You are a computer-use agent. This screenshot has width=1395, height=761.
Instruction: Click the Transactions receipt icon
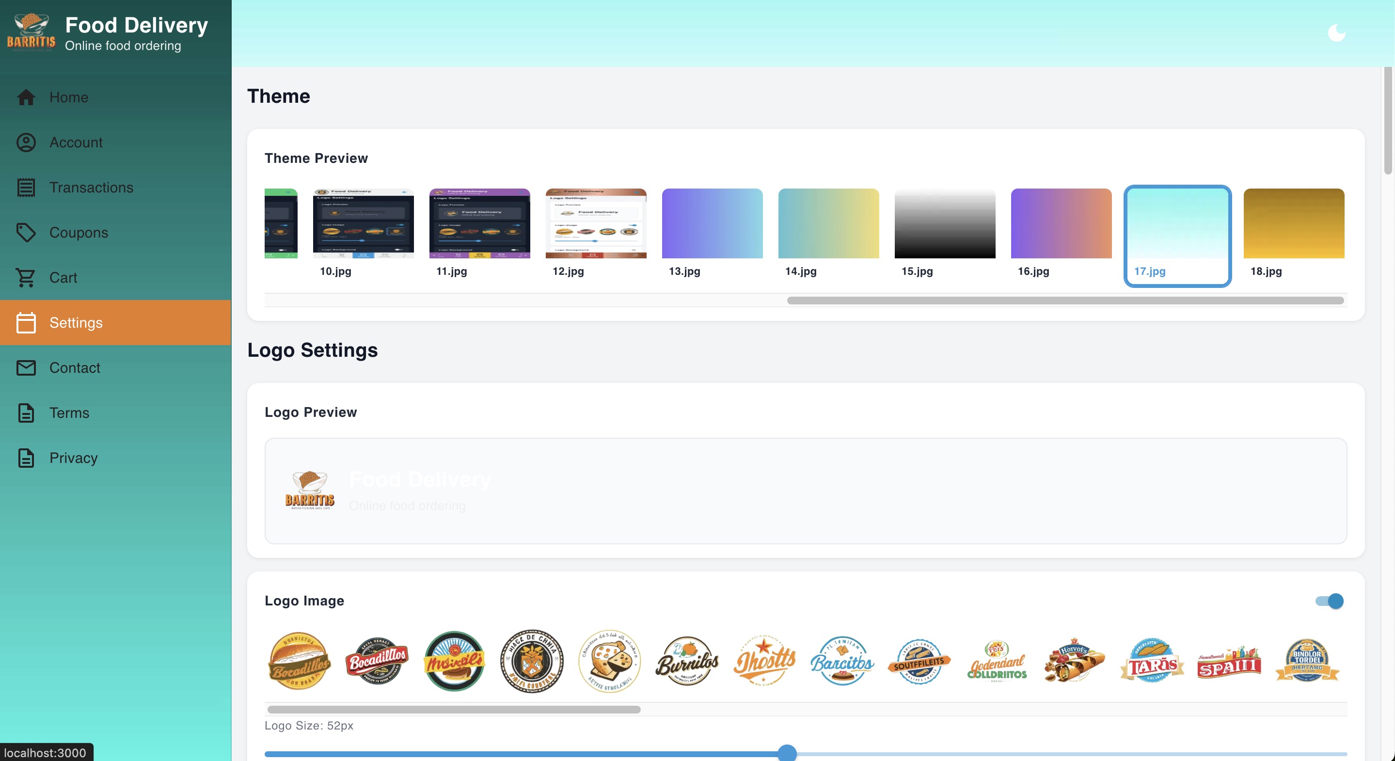pyautogui.click(x=26, y=188)
